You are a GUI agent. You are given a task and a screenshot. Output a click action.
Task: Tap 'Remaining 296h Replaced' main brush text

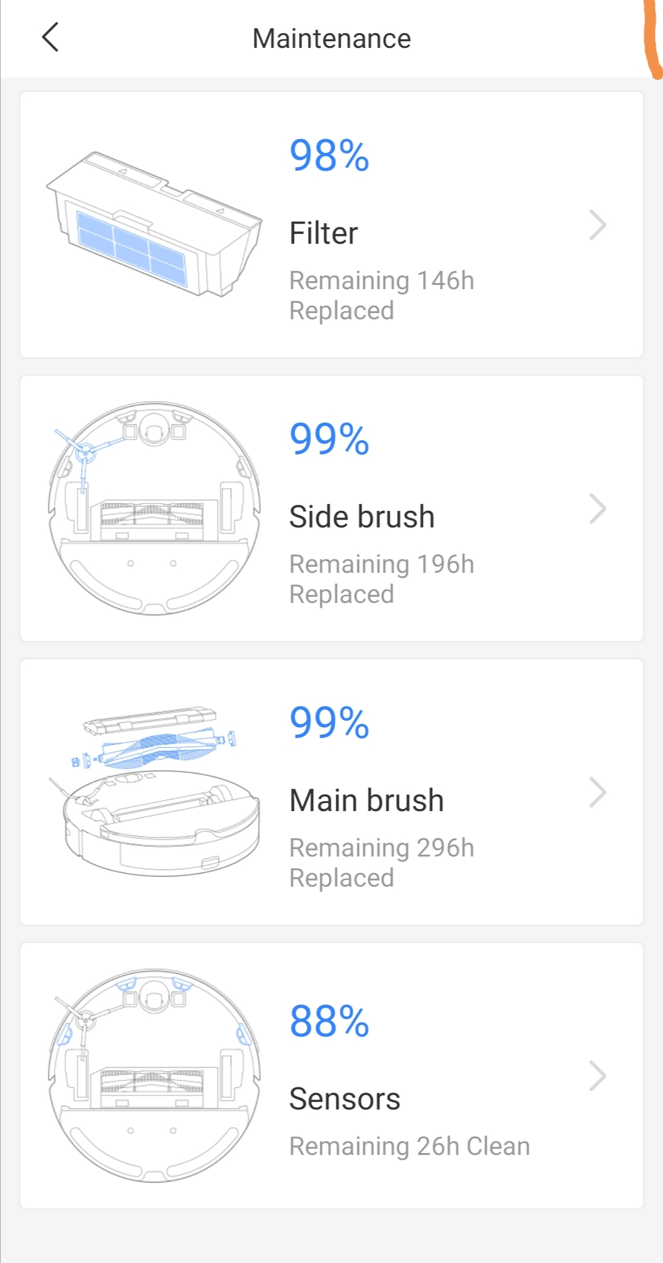(x=382, y=863)
